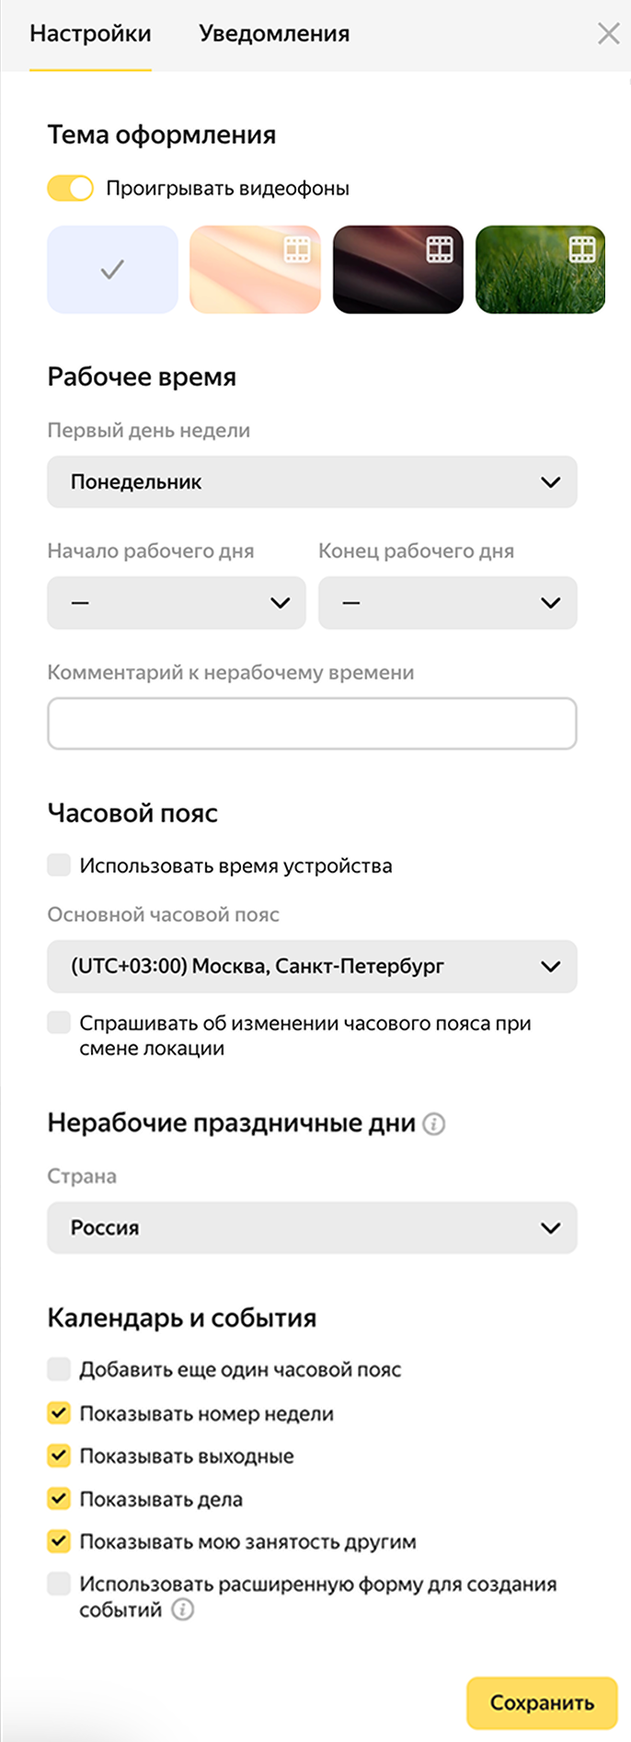Select the Настройки tab
Viewport: 631px width, 1742px height.
[x=90, y=34]
